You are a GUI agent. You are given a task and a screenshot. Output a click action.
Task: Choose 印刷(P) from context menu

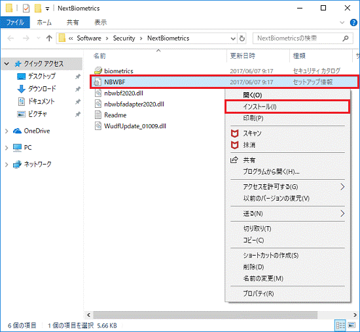click(287, 118)
